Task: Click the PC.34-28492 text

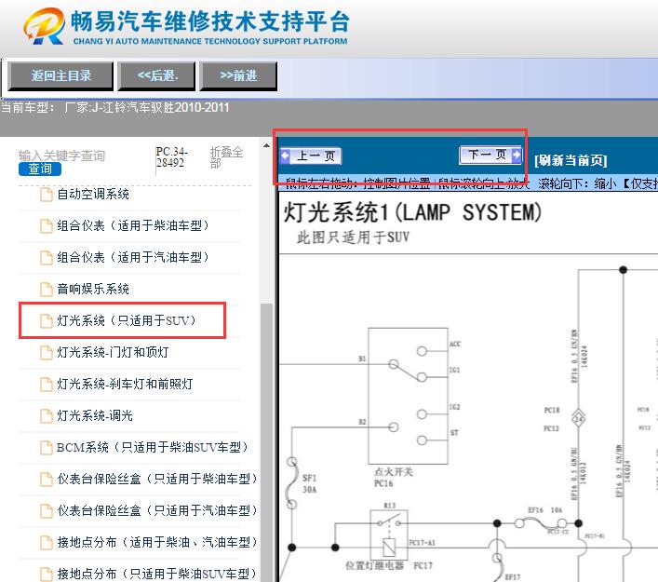Action: click(171, 157)
